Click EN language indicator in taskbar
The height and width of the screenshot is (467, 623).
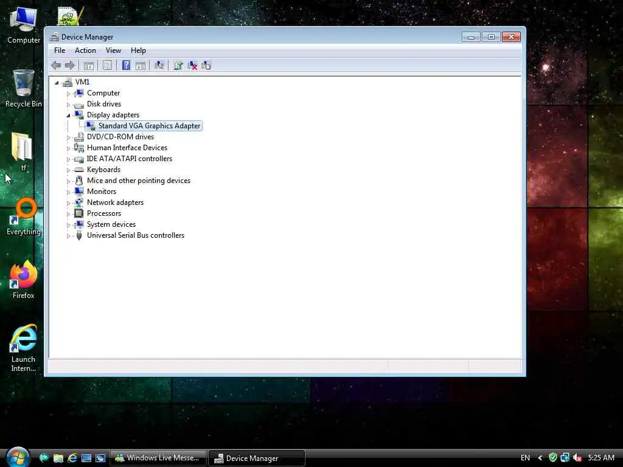[x=525, y=458]
